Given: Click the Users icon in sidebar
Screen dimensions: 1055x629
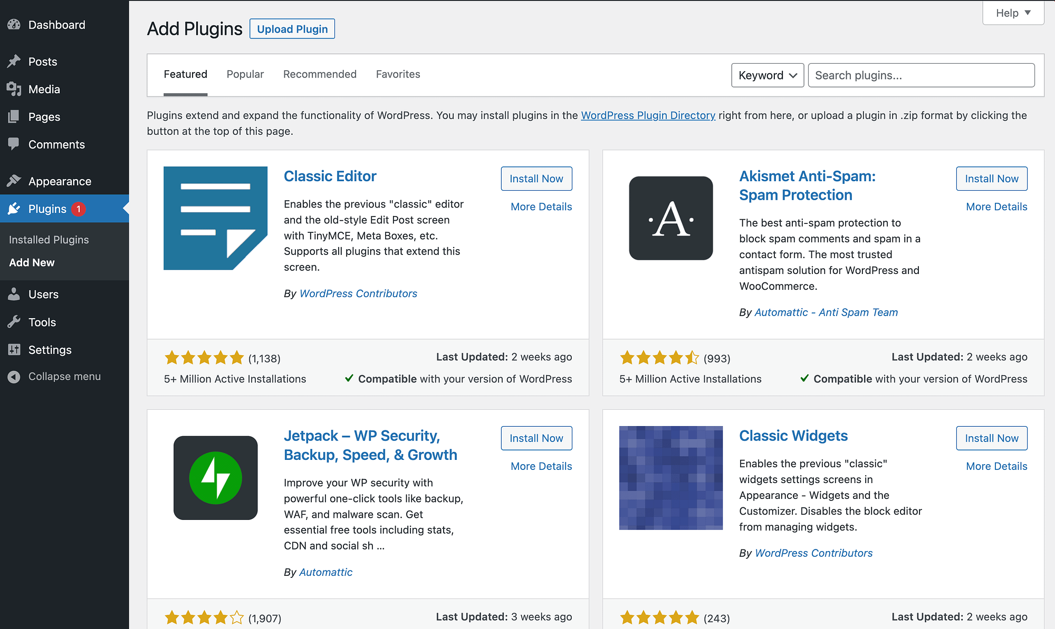Looking at the screenshot, I should pyautogui.click(x=14, y=294).
